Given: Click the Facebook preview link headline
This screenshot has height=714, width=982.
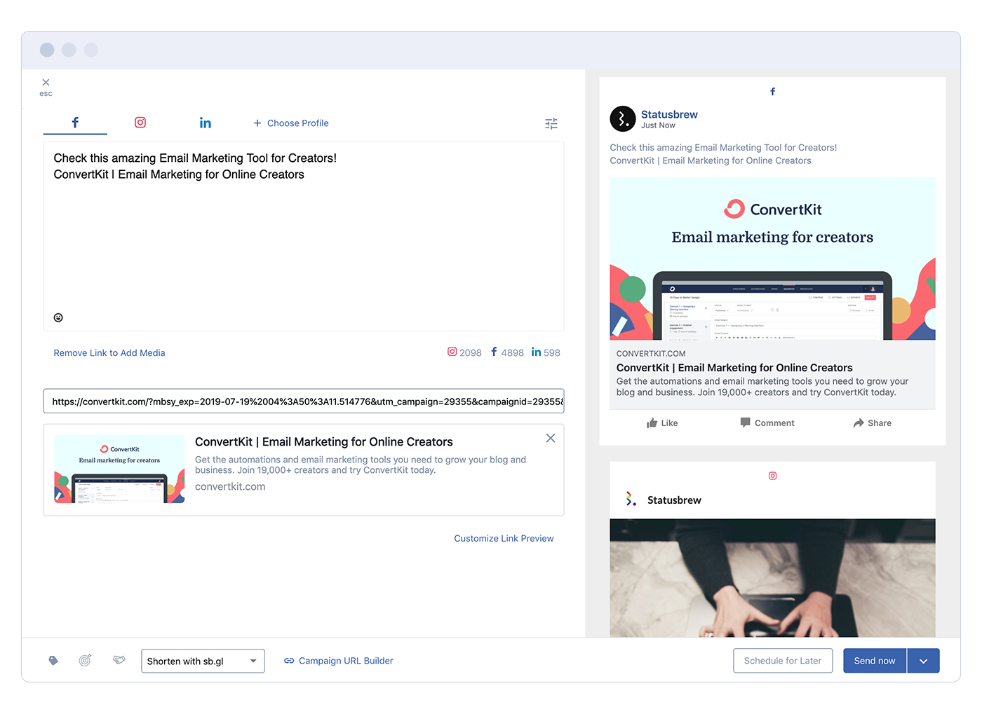Looking at the screenshot, I should 734,368.
